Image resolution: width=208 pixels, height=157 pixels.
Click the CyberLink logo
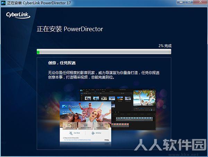[18, 15]
